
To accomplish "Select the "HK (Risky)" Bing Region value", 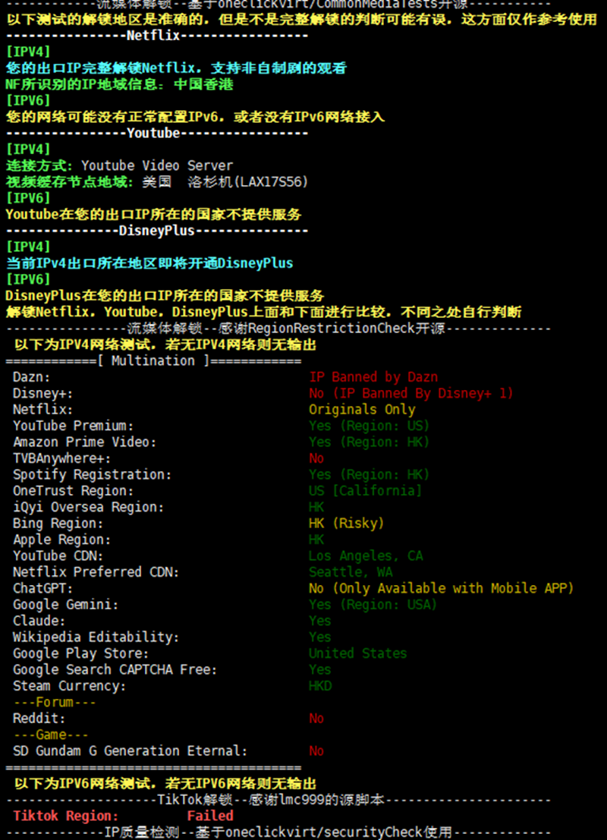I will tap(346, 524).
